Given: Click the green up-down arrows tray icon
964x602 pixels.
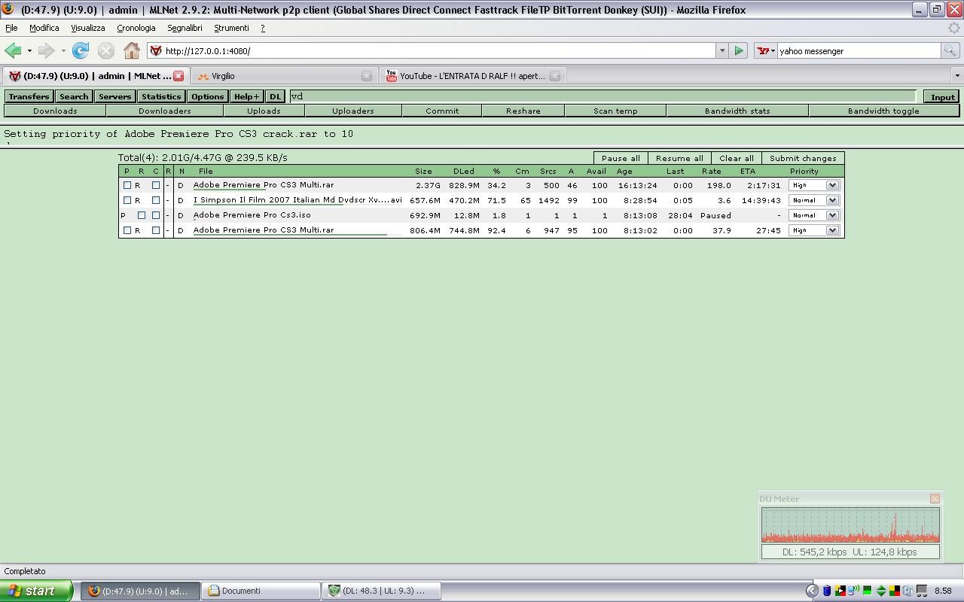Looking at the screenshot, I should click(x=880, y=591).
